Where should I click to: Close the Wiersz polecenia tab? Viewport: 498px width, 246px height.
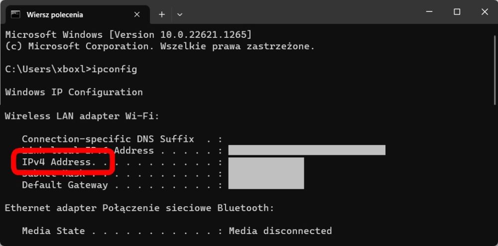coord(137,14)
